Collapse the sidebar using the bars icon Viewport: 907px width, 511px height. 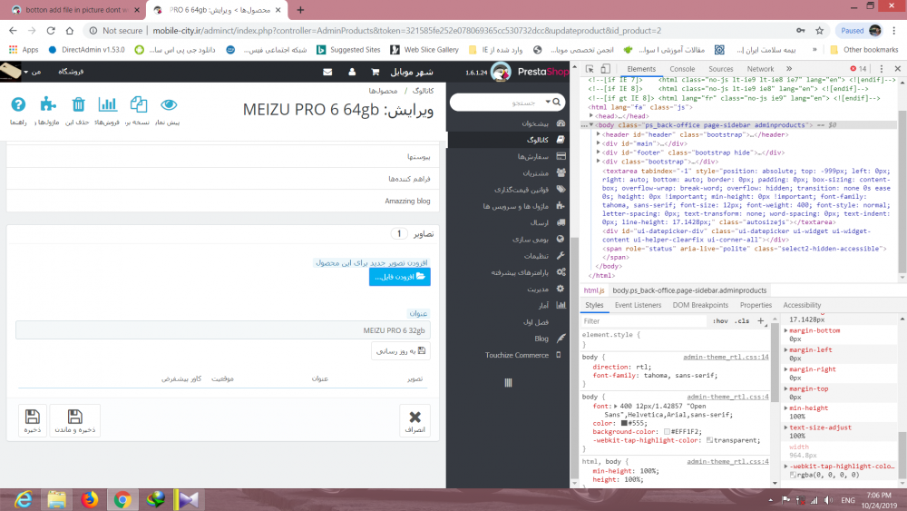click(x=508, y=382)
